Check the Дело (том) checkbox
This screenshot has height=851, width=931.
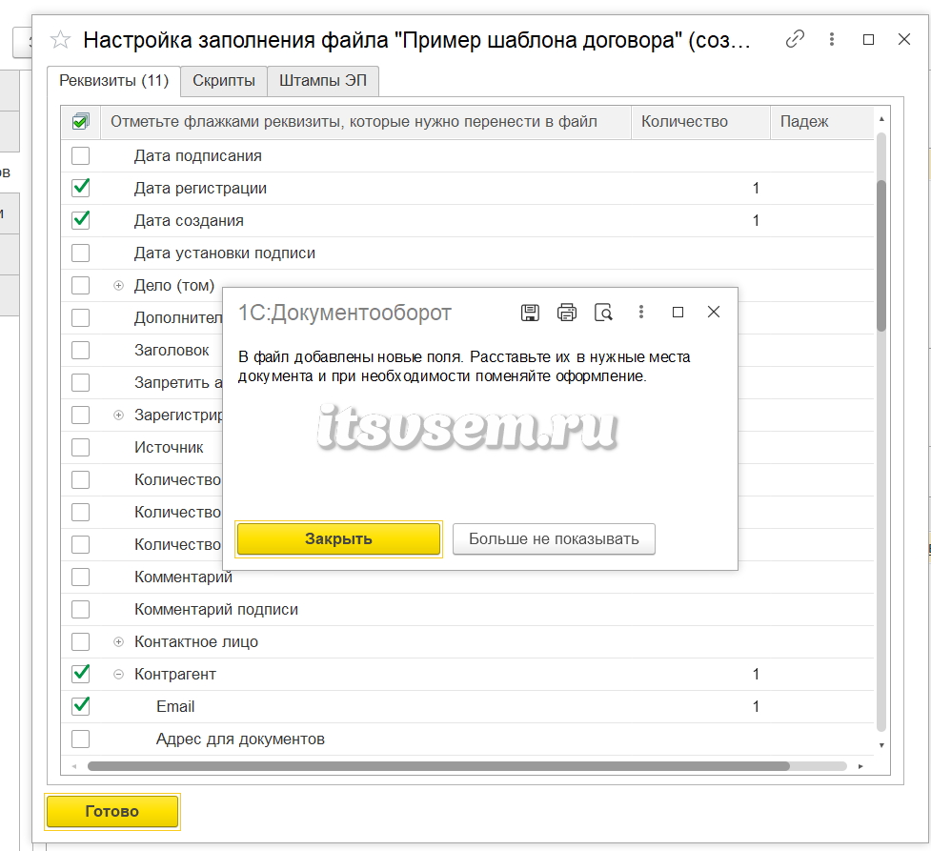81,285
